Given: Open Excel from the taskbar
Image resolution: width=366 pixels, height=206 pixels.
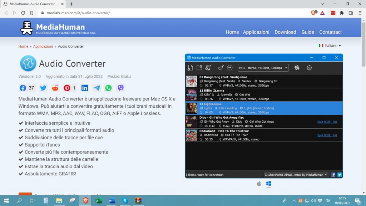Looking at the screenshot, I should tap(98, 201).
